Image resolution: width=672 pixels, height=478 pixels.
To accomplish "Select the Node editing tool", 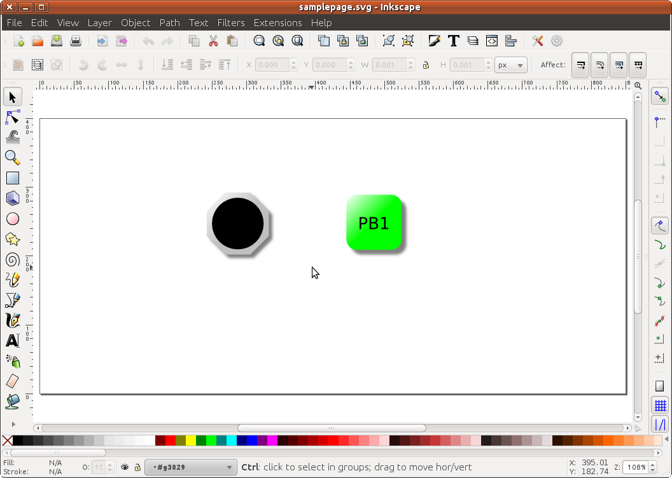I will [13, 117].
